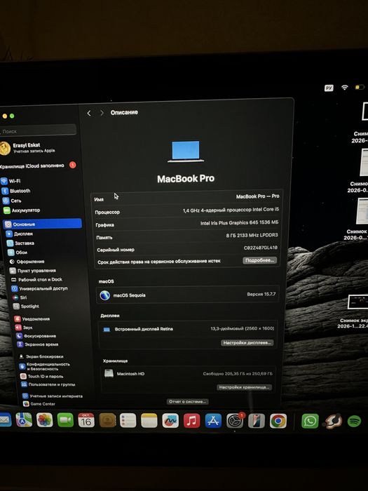Click the Настройки дисплеев... button
This screenshot has width=368, height=491.
[x=247, y=343]
